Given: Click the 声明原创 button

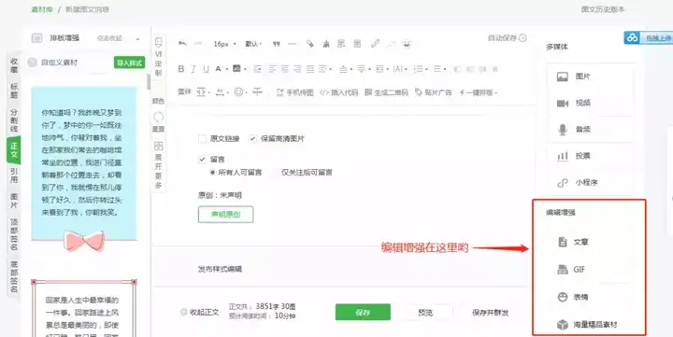Looking at the screenshot, I should tap(226, 215).
